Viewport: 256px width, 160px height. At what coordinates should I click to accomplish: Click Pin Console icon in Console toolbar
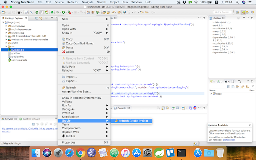(173, 108)
